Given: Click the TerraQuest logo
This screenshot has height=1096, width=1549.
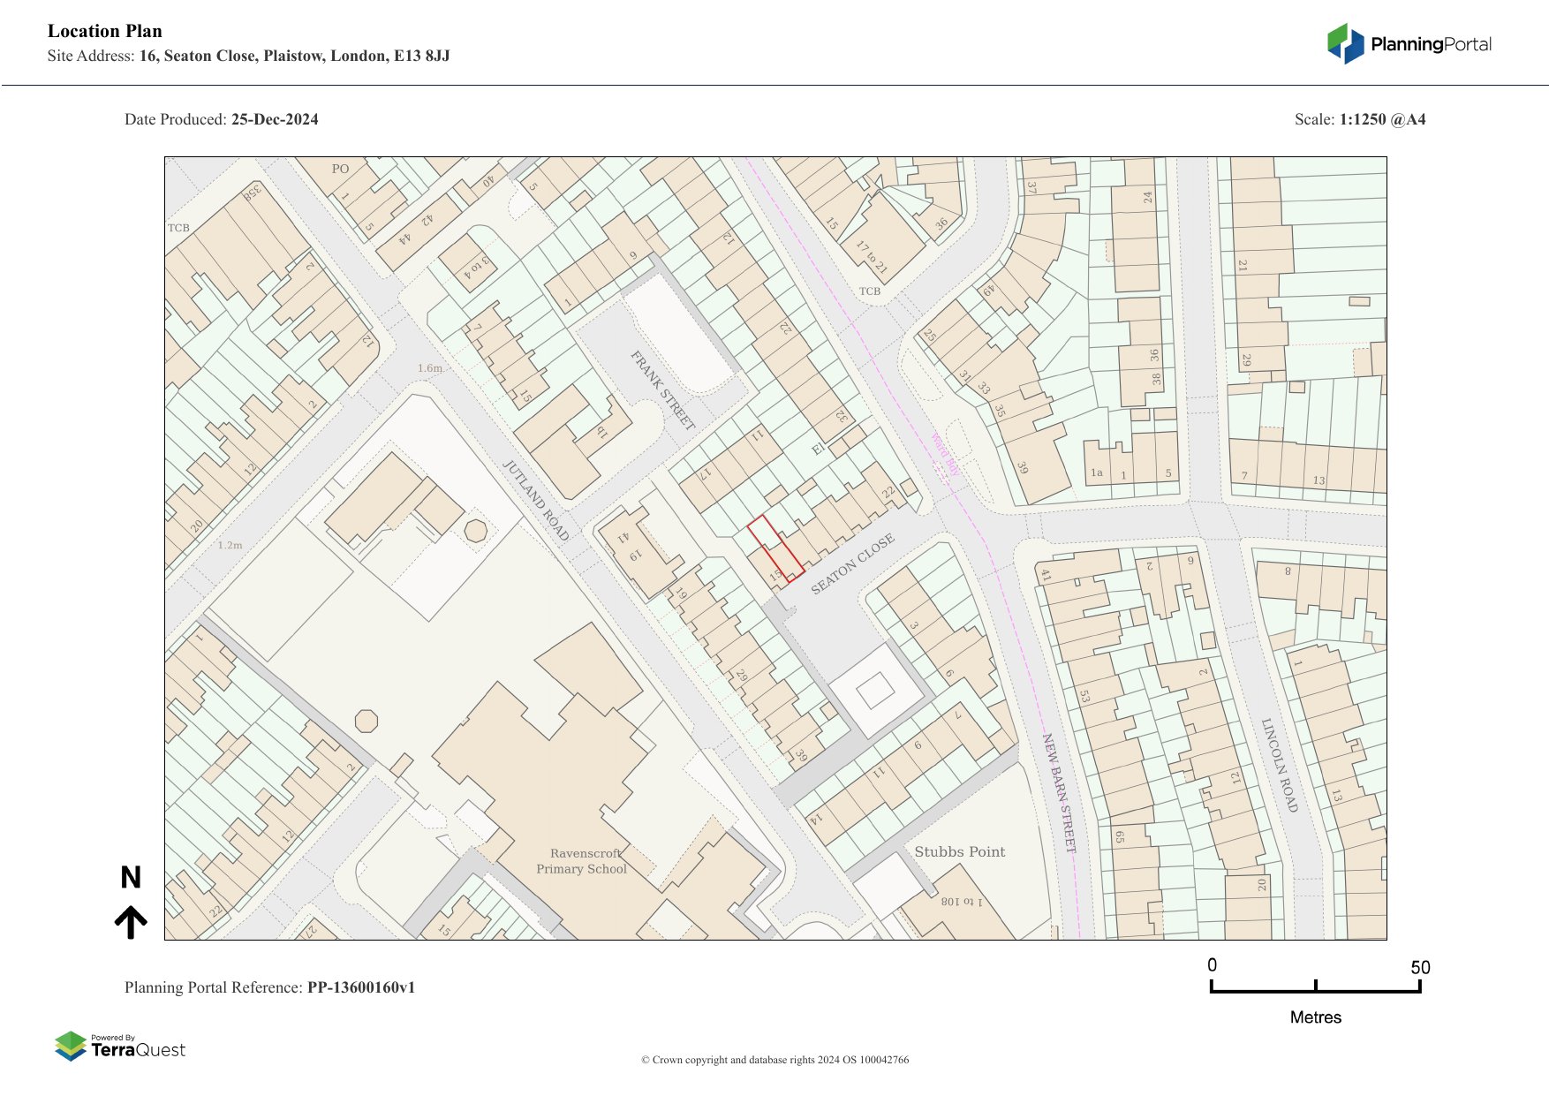Looking at the screenshot, I should (120, 1047).
